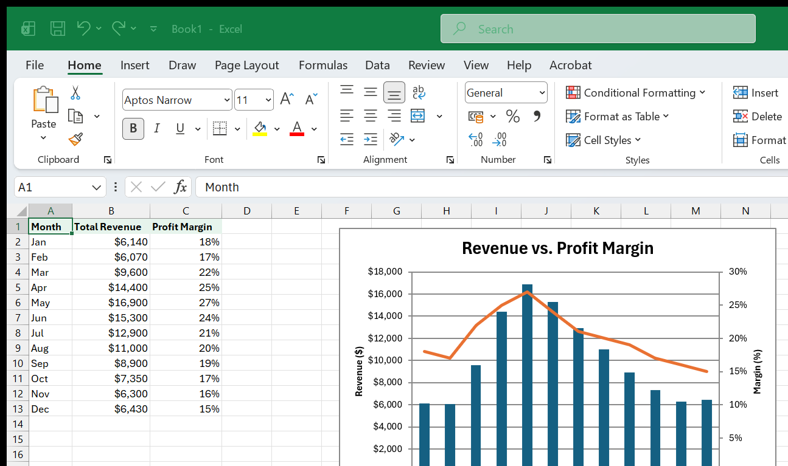Click the Paste clipboard icon
Image resolution: width=788 pixels, height=466 pixels.
point(45,100)
